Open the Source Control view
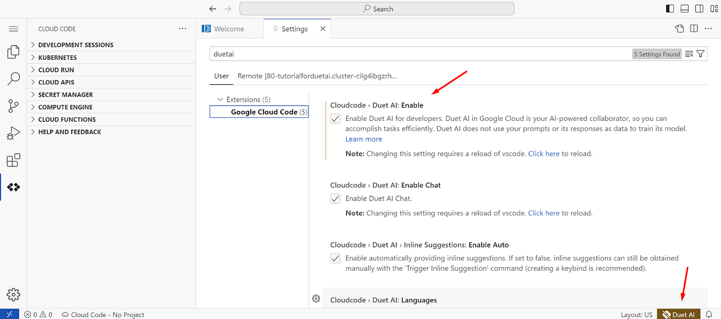Viewport: 721px width, 319px height. (x=13, y=106)
